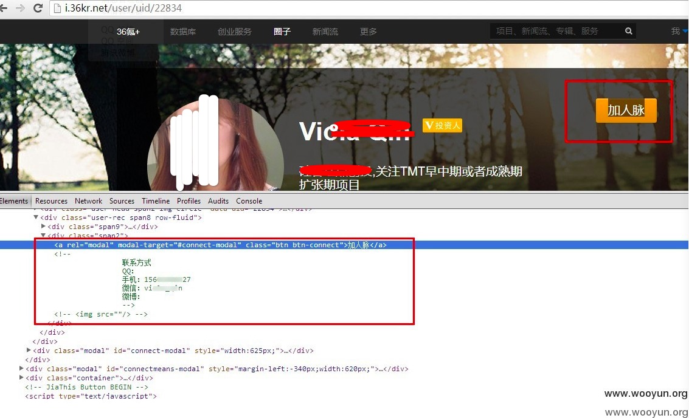Screen dimensions: 689x418
Task: Click the browser forward arrow
Action: (x=20, y=8)
